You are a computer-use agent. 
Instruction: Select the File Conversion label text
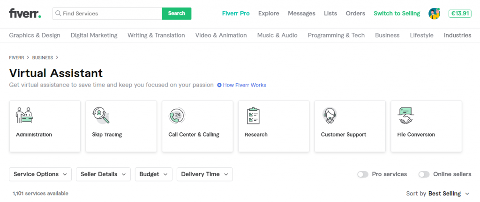coord(416,135)
